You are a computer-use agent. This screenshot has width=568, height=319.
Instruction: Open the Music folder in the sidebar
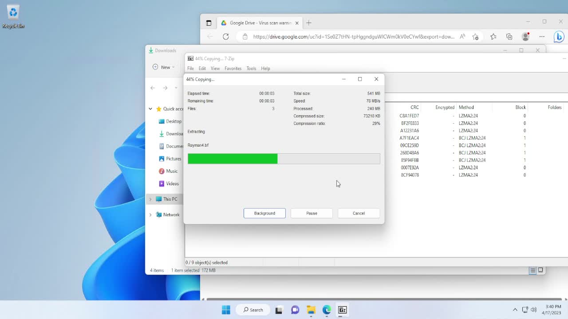170,171
